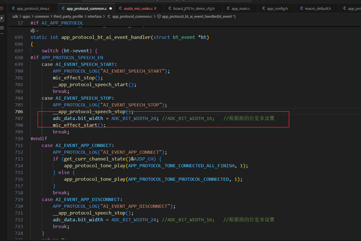This screenshot has height=241, width=361.
Task: Click case AI_EVENT_APP_CONNECT label
Action: pos(78,145)
